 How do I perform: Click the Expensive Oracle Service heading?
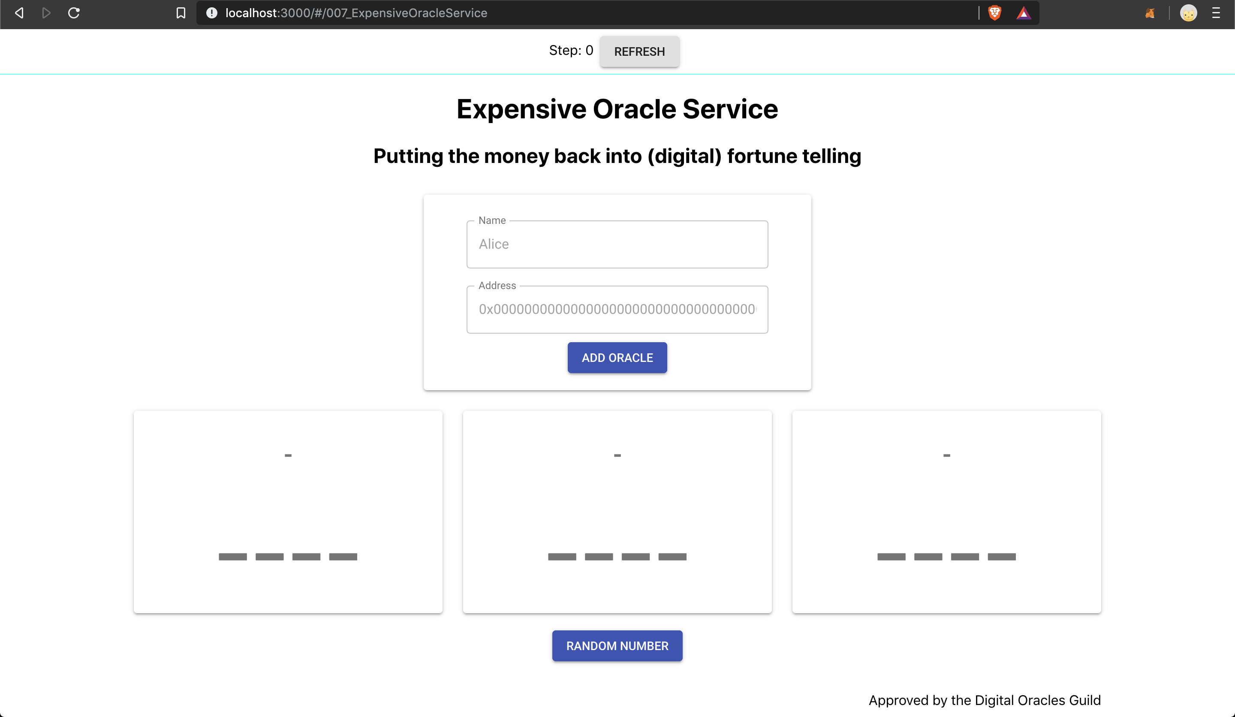pos(617,109)
